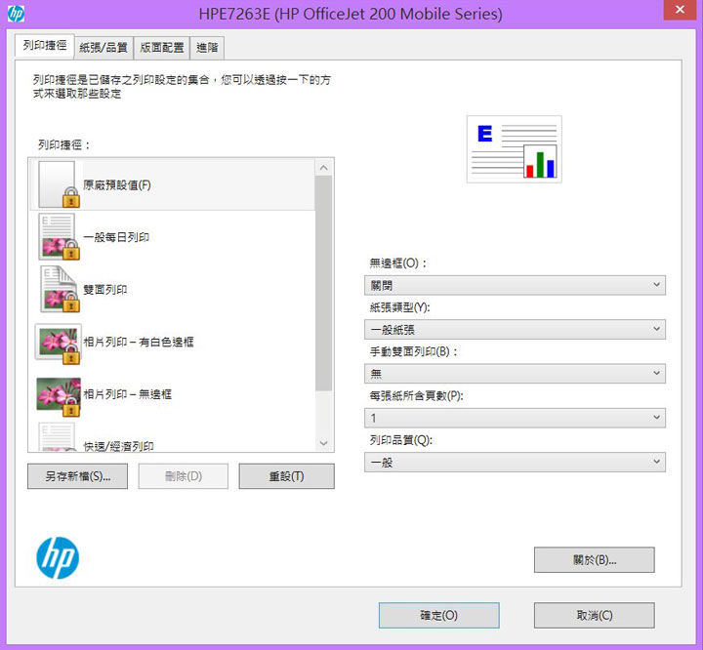The image size is (703, 650).
Task: Click the 原廠預設值 shortcut page icon
Action: (x=59, y=184)
